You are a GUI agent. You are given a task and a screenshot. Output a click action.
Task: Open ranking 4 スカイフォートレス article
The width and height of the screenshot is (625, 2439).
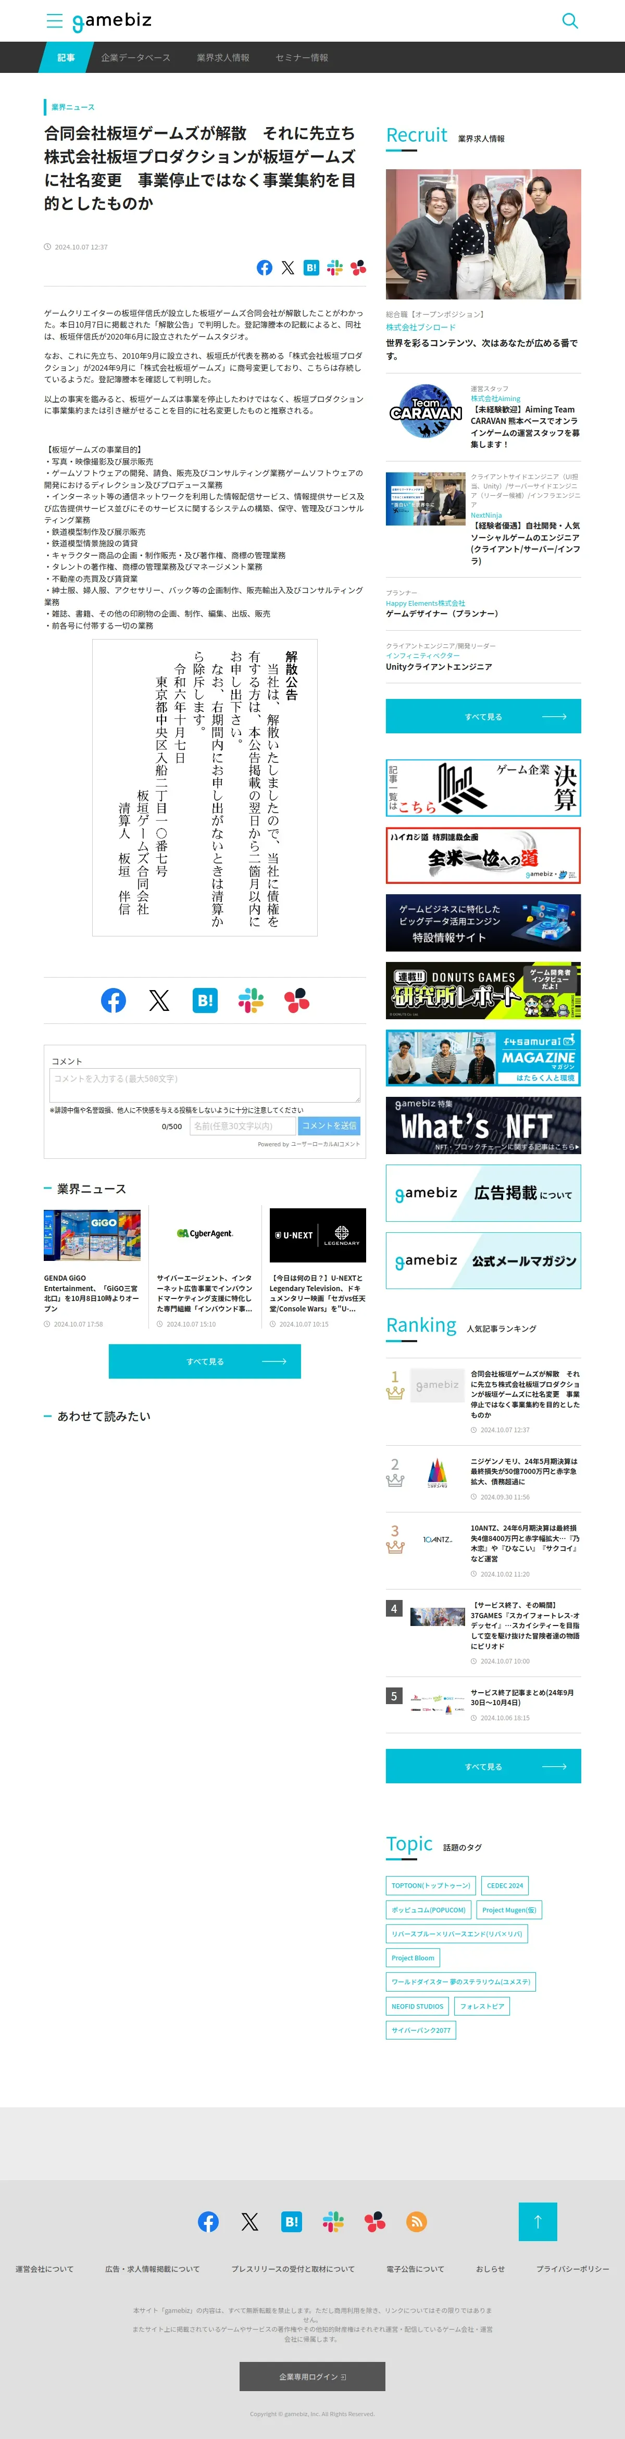coord(483,1632)
